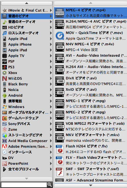
Task: Expand the HDビデオ submenu arrow
Action: pyautogui.click(x=51, y=28)
